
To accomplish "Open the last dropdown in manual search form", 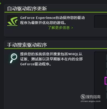I will (x=106, y=96).
